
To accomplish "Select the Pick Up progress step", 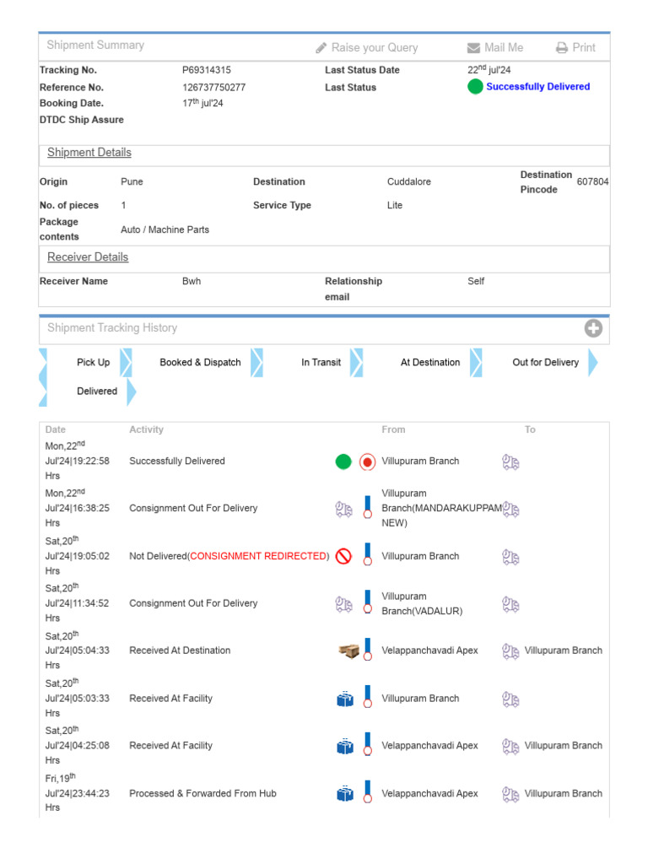I will click(x=93, y=363).
